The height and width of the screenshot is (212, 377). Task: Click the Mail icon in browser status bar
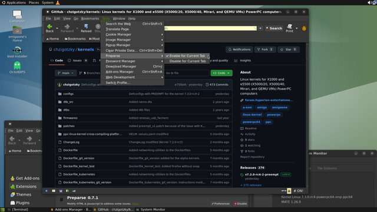point(54,191)
